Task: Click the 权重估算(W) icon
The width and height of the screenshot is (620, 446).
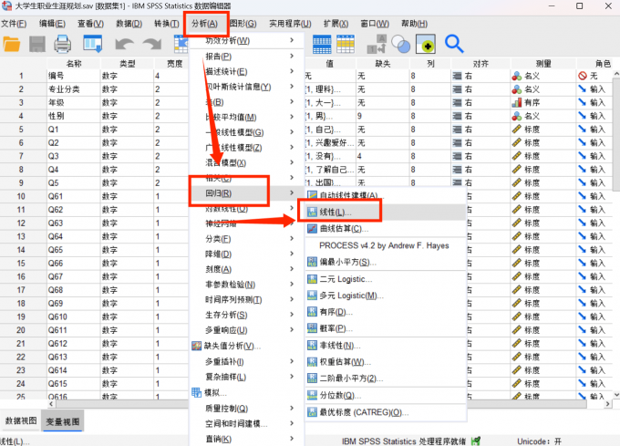Action: pyautogui.click(x=312, y=362)
